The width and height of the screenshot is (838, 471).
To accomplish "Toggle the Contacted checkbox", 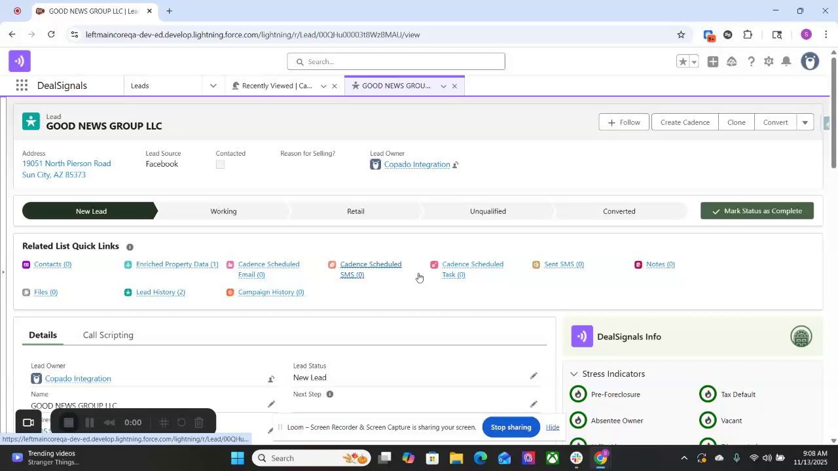I will pyautogui.click(x=220, y=165).
